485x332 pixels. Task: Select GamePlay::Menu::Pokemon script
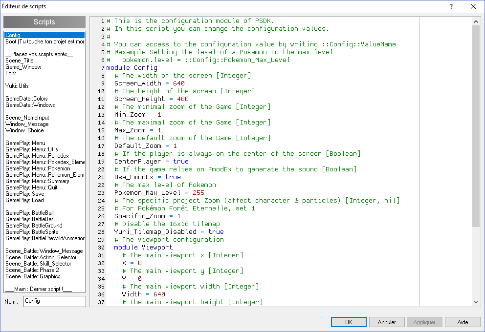[x=44, y=168]
